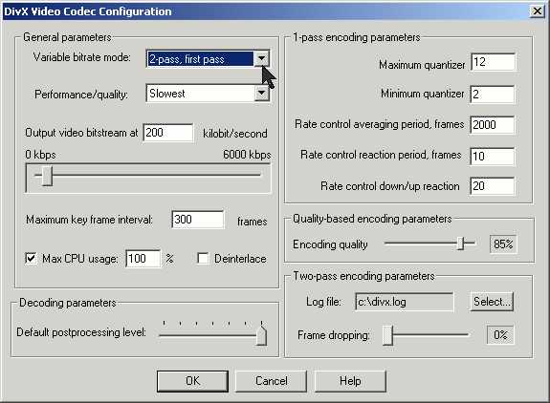
Task: Focus the Output video bitstream field
Action: [168, 133]
